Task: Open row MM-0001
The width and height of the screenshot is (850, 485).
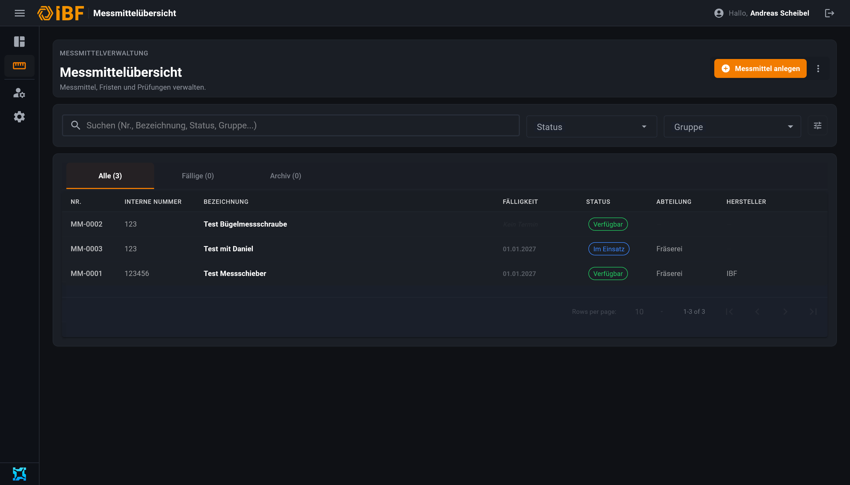Action: tap(444, 273)
